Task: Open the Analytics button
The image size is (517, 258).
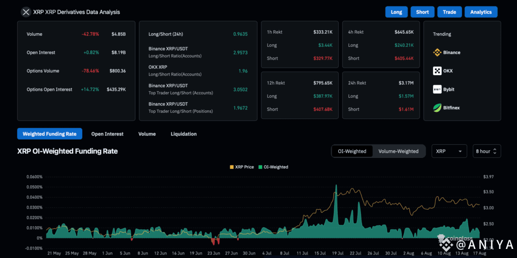Action: pos(481,12)
